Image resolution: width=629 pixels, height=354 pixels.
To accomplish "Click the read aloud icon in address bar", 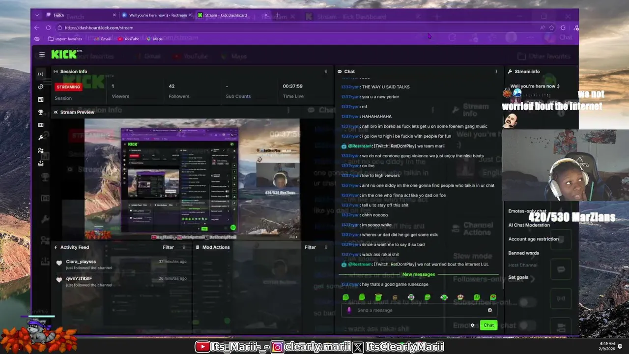I will (543, 28).
